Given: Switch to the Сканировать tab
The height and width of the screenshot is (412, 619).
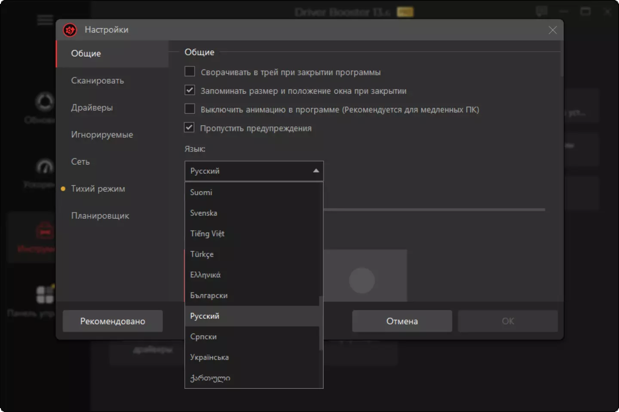Looking at the screenshot, I should (112, 81).
